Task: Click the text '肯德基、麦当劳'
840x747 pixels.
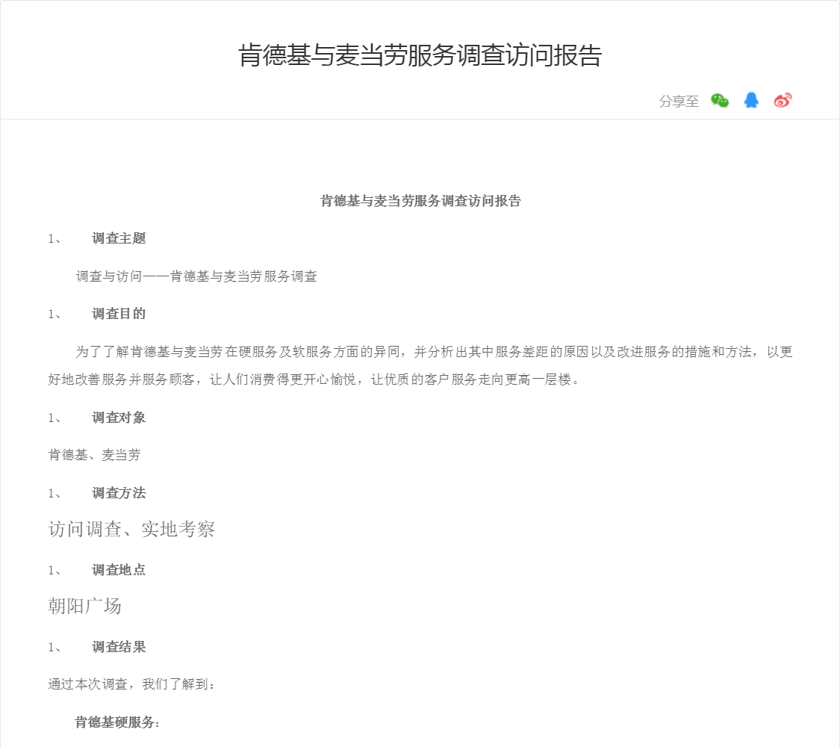Action: pyautogui.click(x=94, y=455)
